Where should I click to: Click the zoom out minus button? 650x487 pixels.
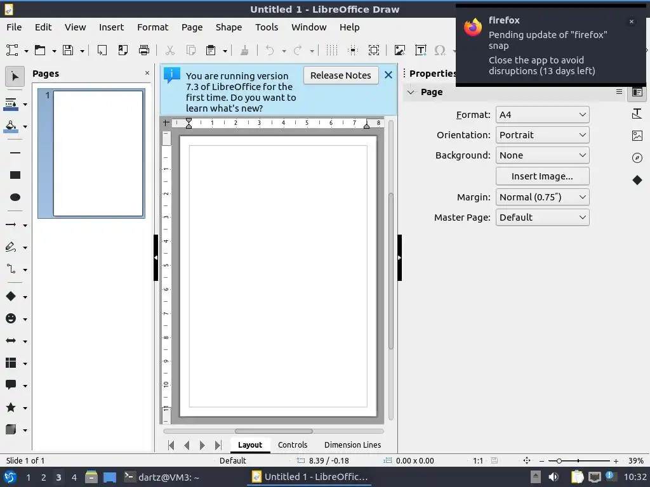(541, 461)
